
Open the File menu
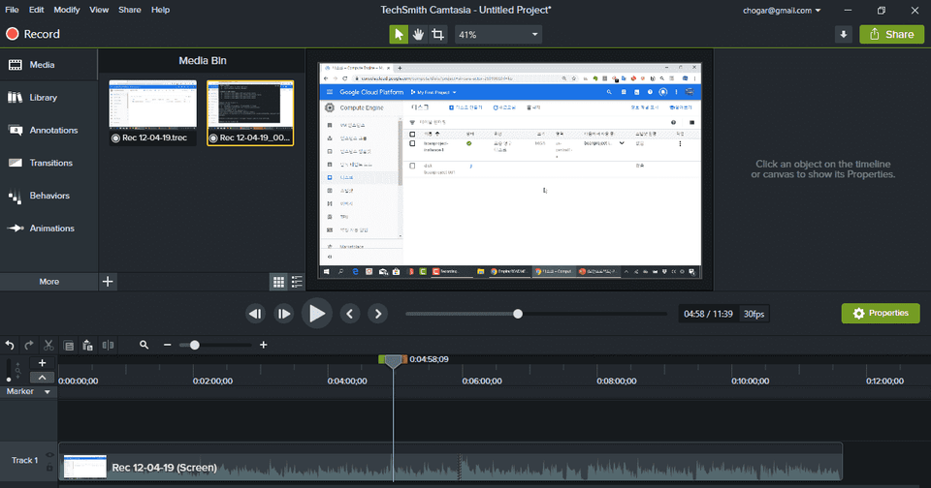click(x=12, y=10)
